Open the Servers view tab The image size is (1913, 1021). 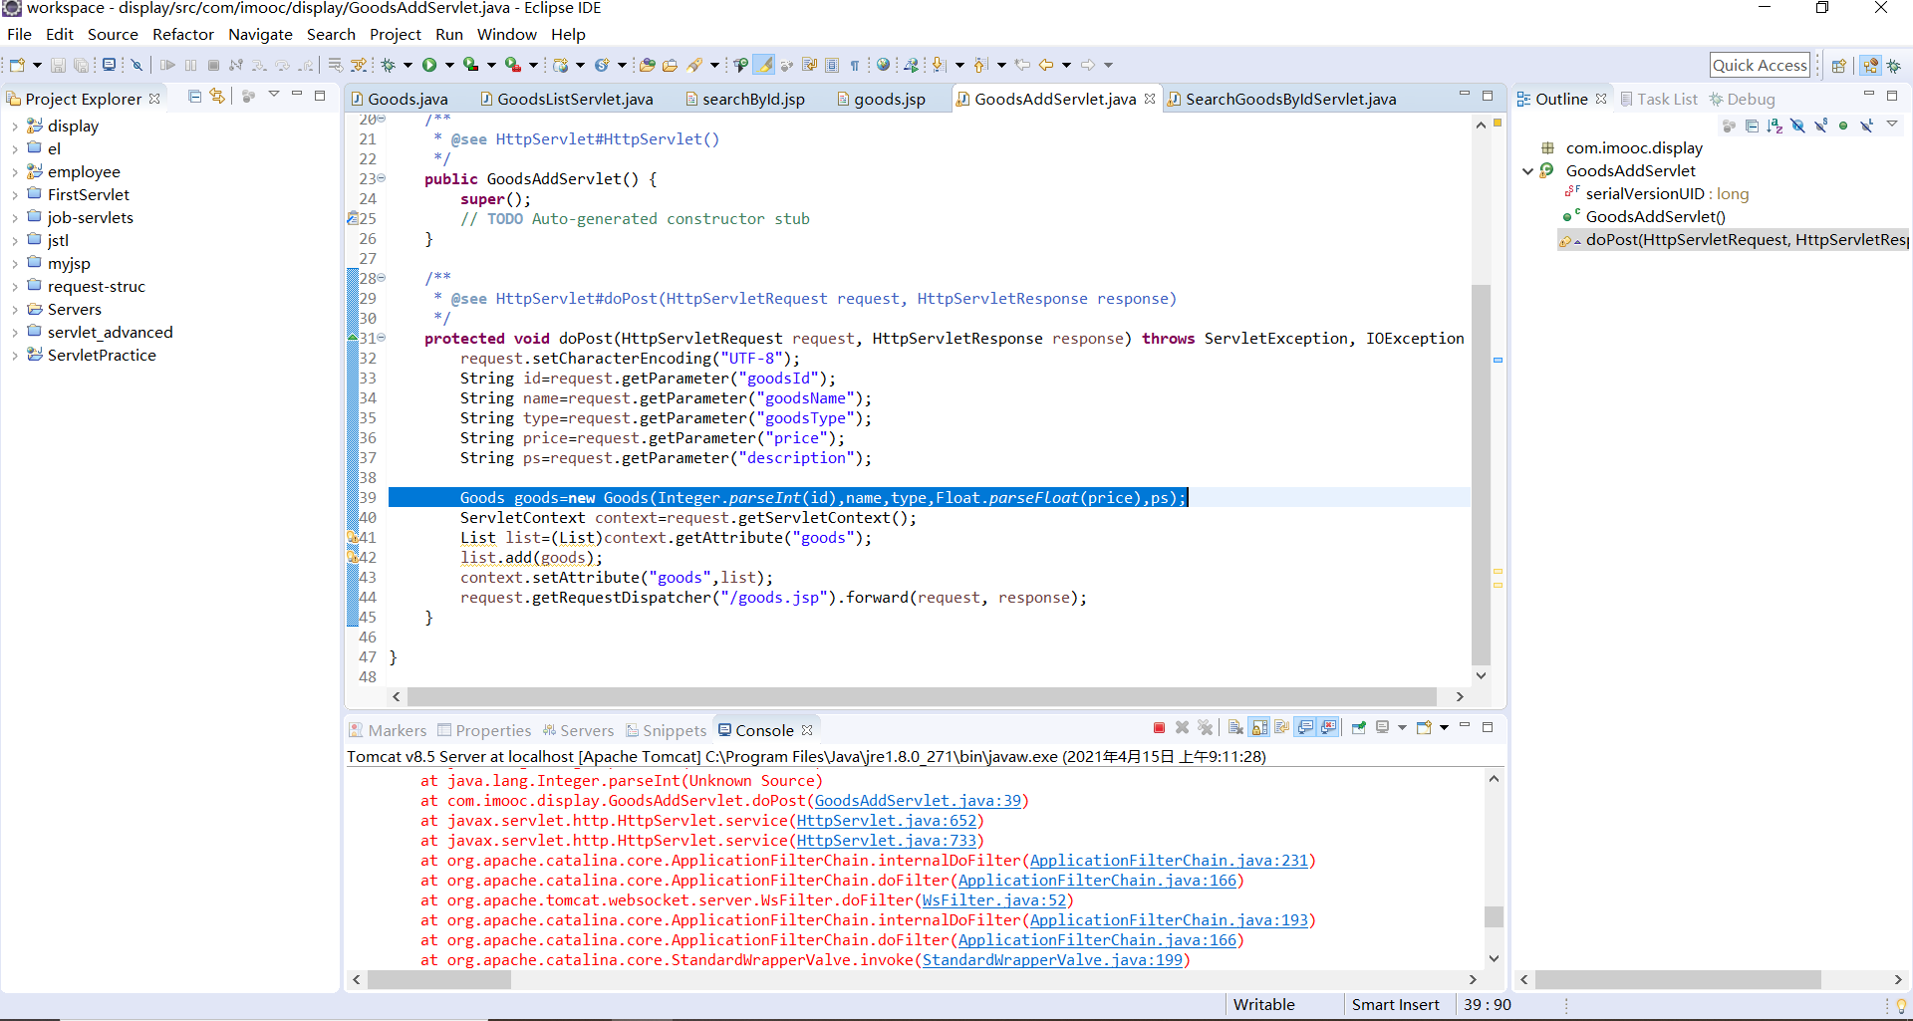click(x=578, y=730)
